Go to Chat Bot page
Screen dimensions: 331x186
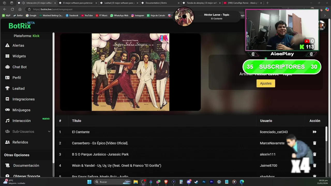coord(19,67)
